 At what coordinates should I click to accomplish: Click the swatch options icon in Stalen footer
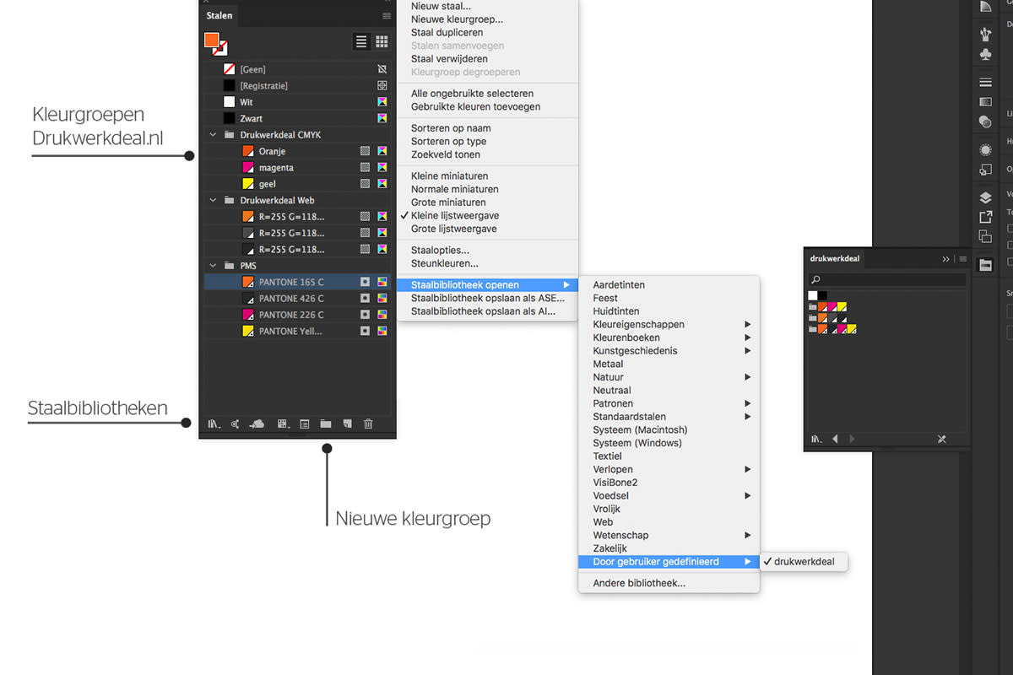(304, 424)
